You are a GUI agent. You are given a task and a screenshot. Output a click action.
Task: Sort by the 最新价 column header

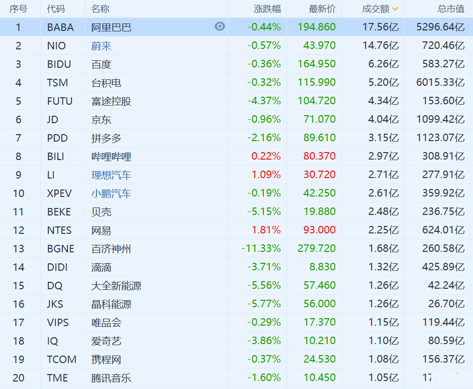322,9
